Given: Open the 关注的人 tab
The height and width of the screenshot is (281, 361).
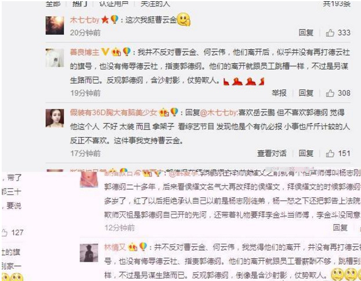Looking at the screenshot, I should coord(155,3).
